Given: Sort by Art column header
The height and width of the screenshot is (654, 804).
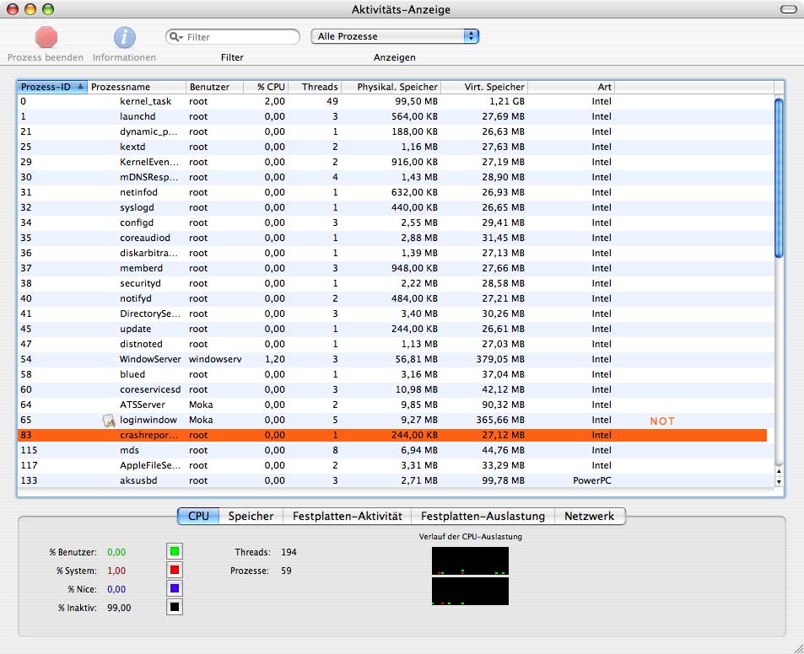Looking at the screenshot, I should coord(570,87).
